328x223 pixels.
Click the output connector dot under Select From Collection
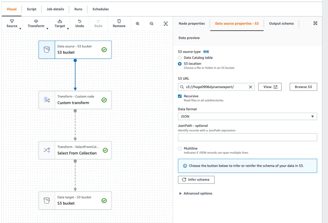click(x=75, y=161)
